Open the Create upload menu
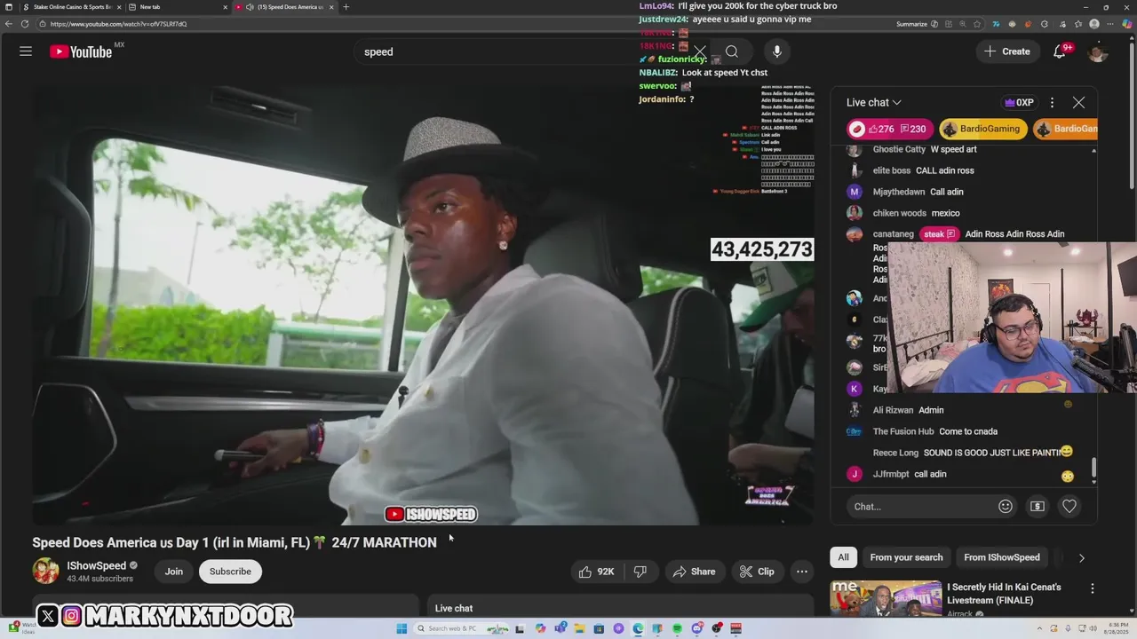Screen dimensions: 1137x639 (x=1006, y=51)
